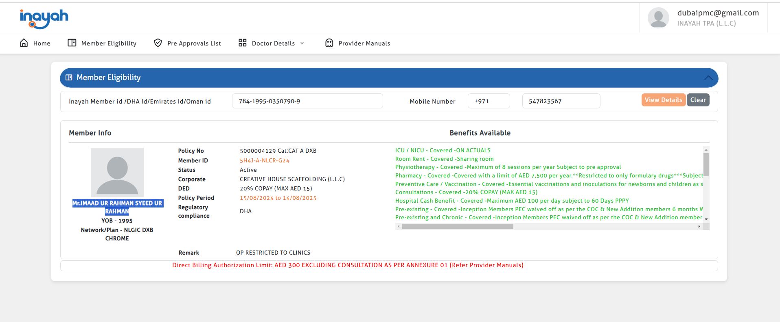Click the +971 country code field

(489, 101)
